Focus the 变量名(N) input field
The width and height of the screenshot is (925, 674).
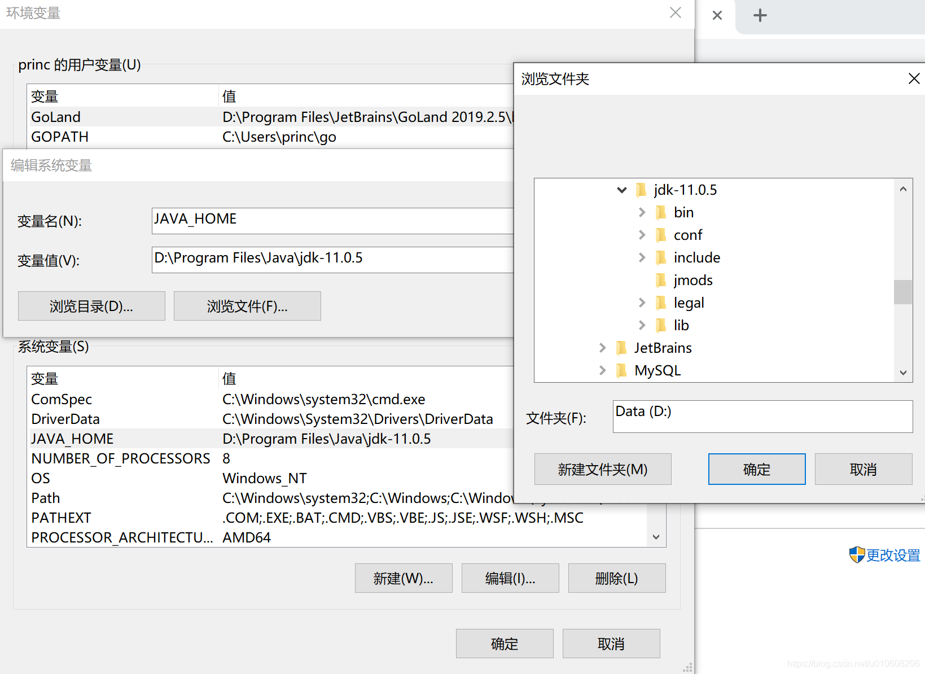(332, 221)
